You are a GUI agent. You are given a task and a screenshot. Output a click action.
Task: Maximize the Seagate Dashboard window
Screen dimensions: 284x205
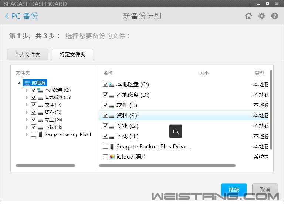coord(268,4)
